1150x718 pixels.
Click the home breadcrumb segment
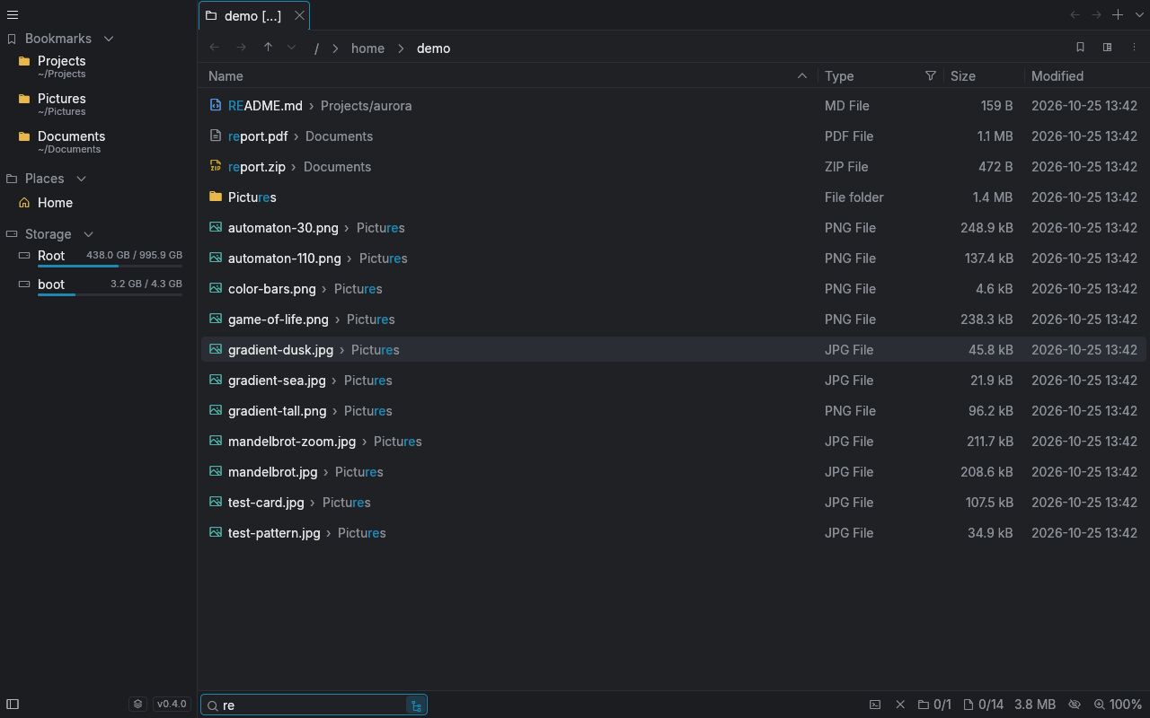pyautogui.click(x=367, y=48)
